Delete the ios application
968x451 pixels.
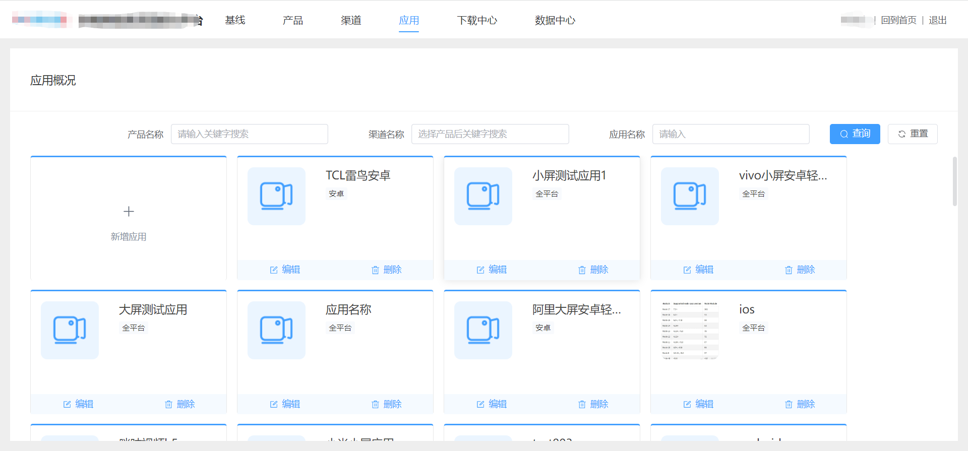(x=800, y=404)
